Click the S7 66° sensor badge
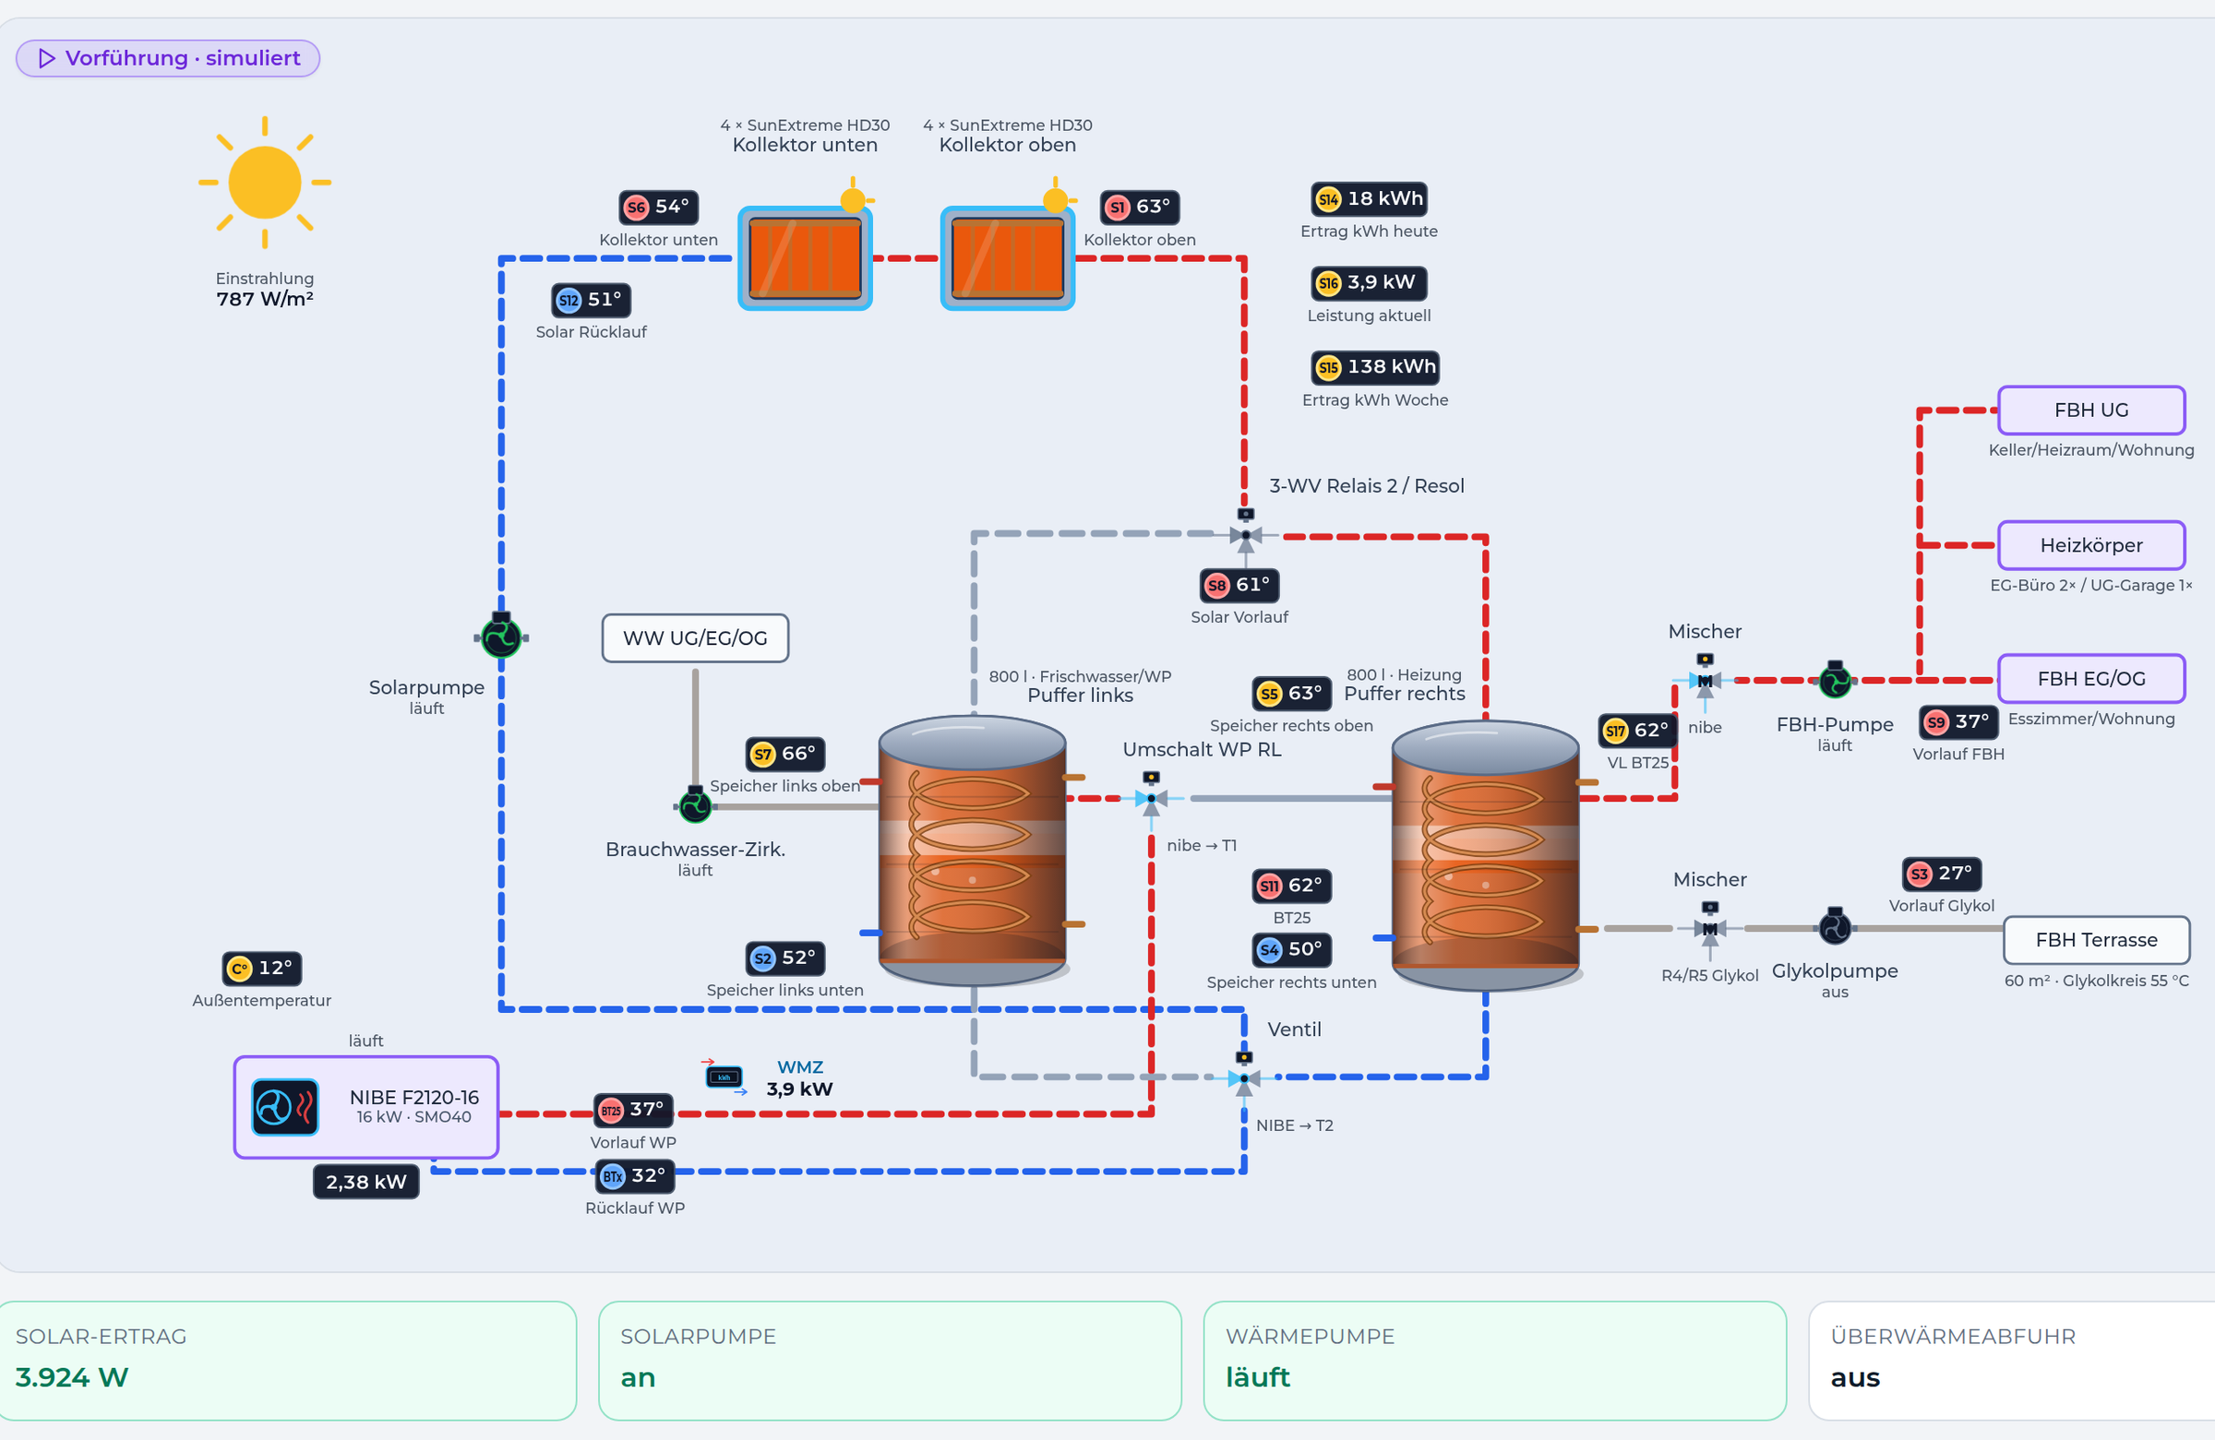This screenshot has width=2215, height=1440. 785,754
